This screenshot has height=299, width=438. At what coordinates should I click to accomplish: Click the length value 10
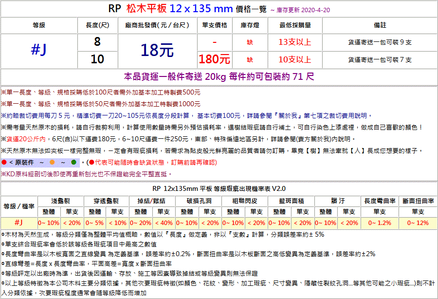(x=97, y=59)
